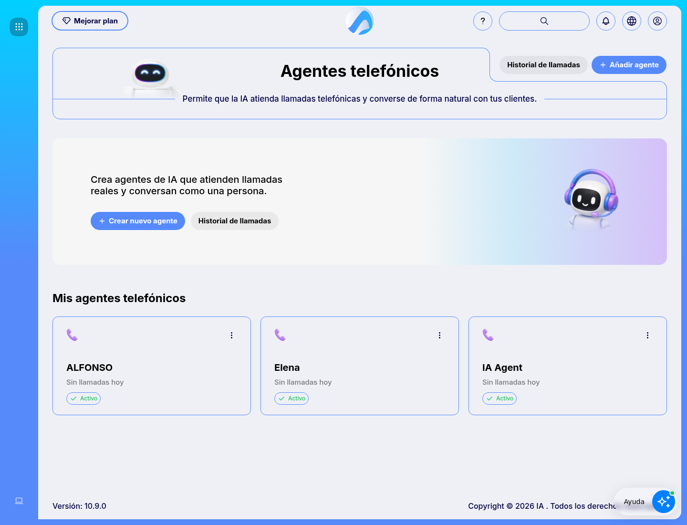Click 'Sin llamadas hoy' under Elena
This screenshot has height=525, width=687.
(303, 382)
